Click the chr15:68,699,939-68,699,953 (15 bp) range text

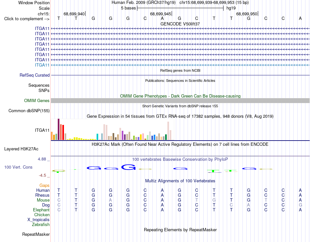point(214,3)
